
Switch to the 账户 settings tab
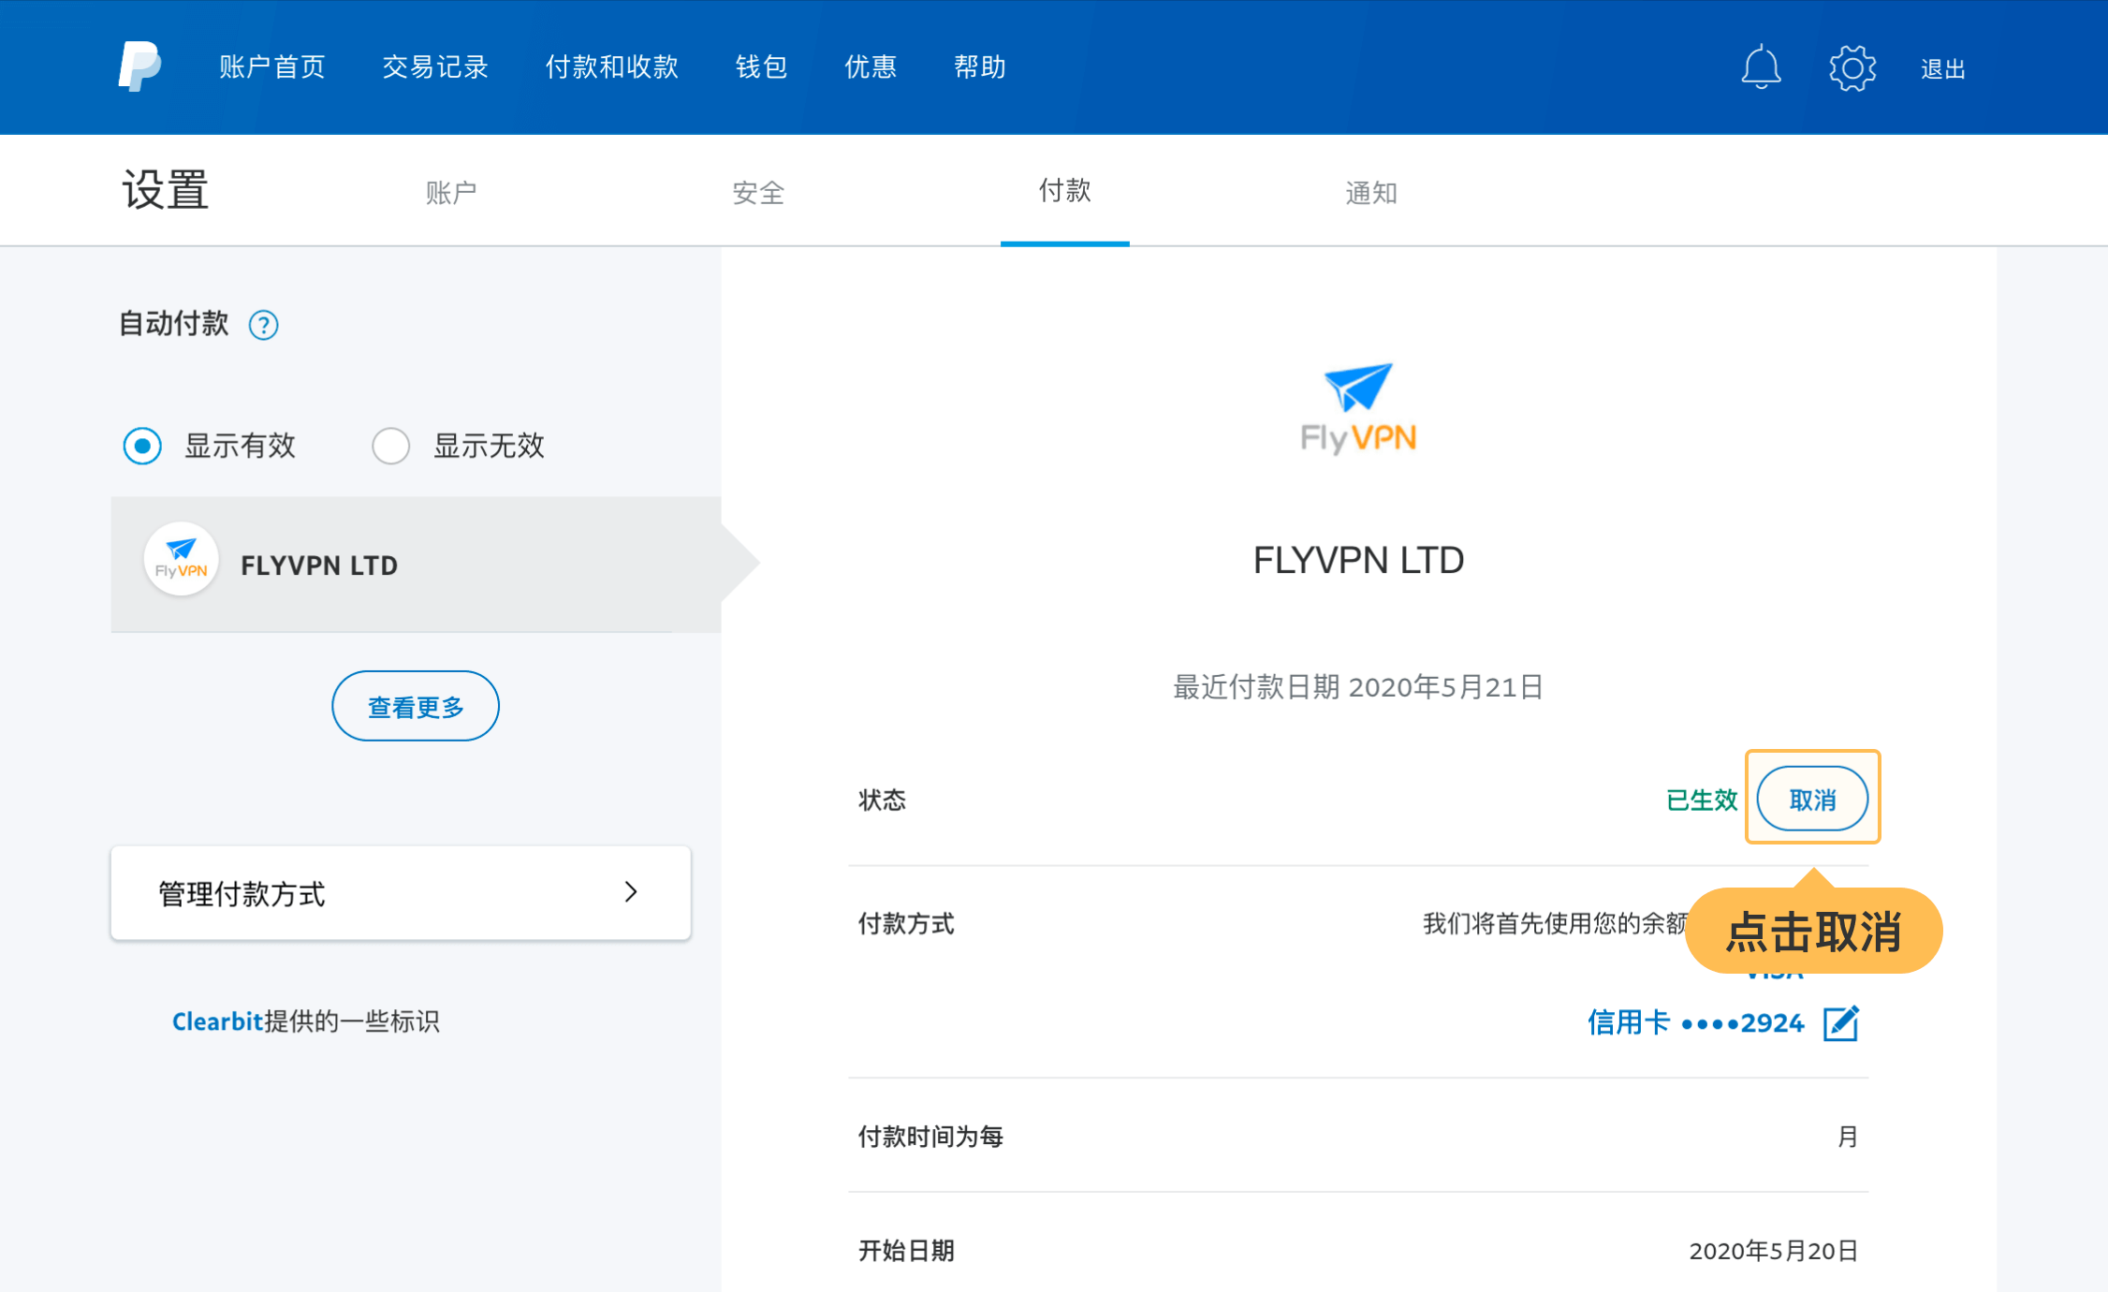pos(451,193)
